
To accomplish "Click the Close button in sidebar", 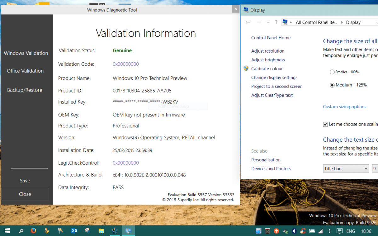I will click(x=25, y=194).
